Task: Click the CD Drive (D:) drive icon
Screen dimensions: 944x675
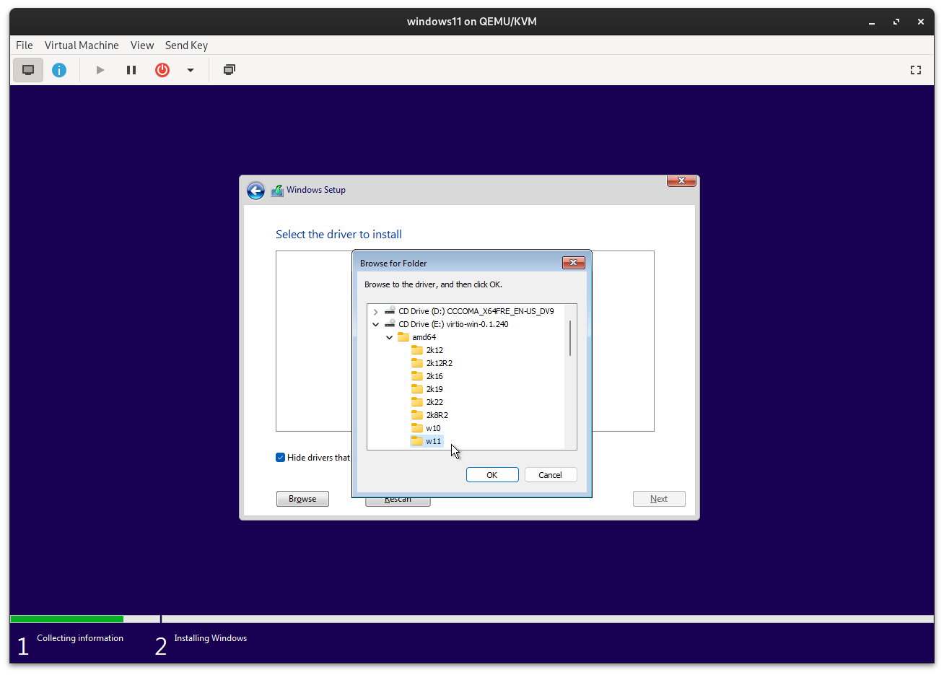Action: (390, 311)
